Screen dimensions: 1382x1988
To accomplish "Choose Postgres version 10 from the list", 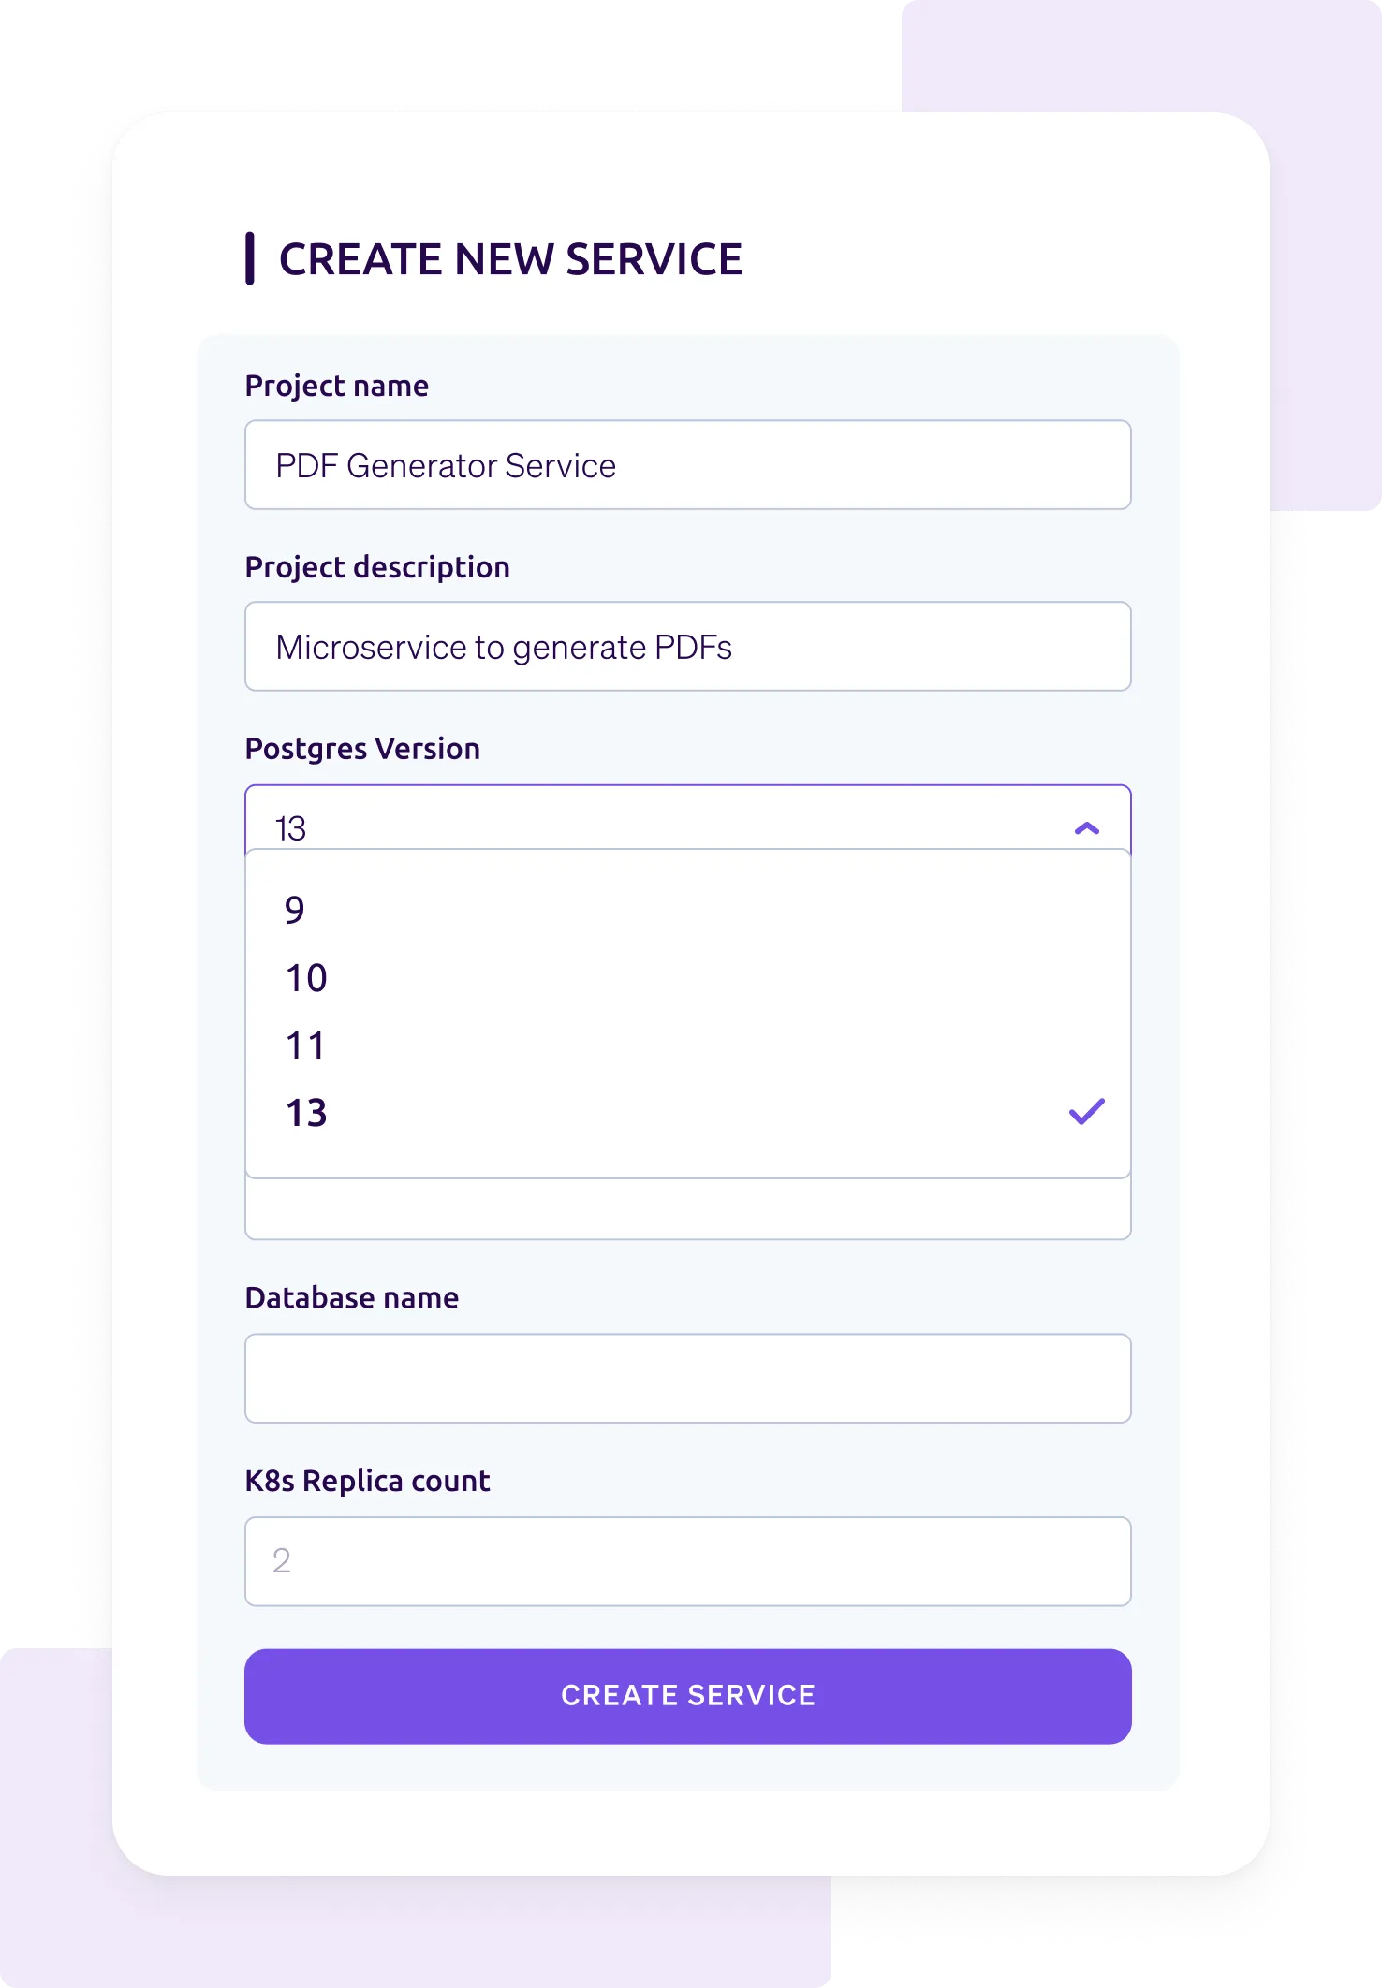I will tap(306, 978).
